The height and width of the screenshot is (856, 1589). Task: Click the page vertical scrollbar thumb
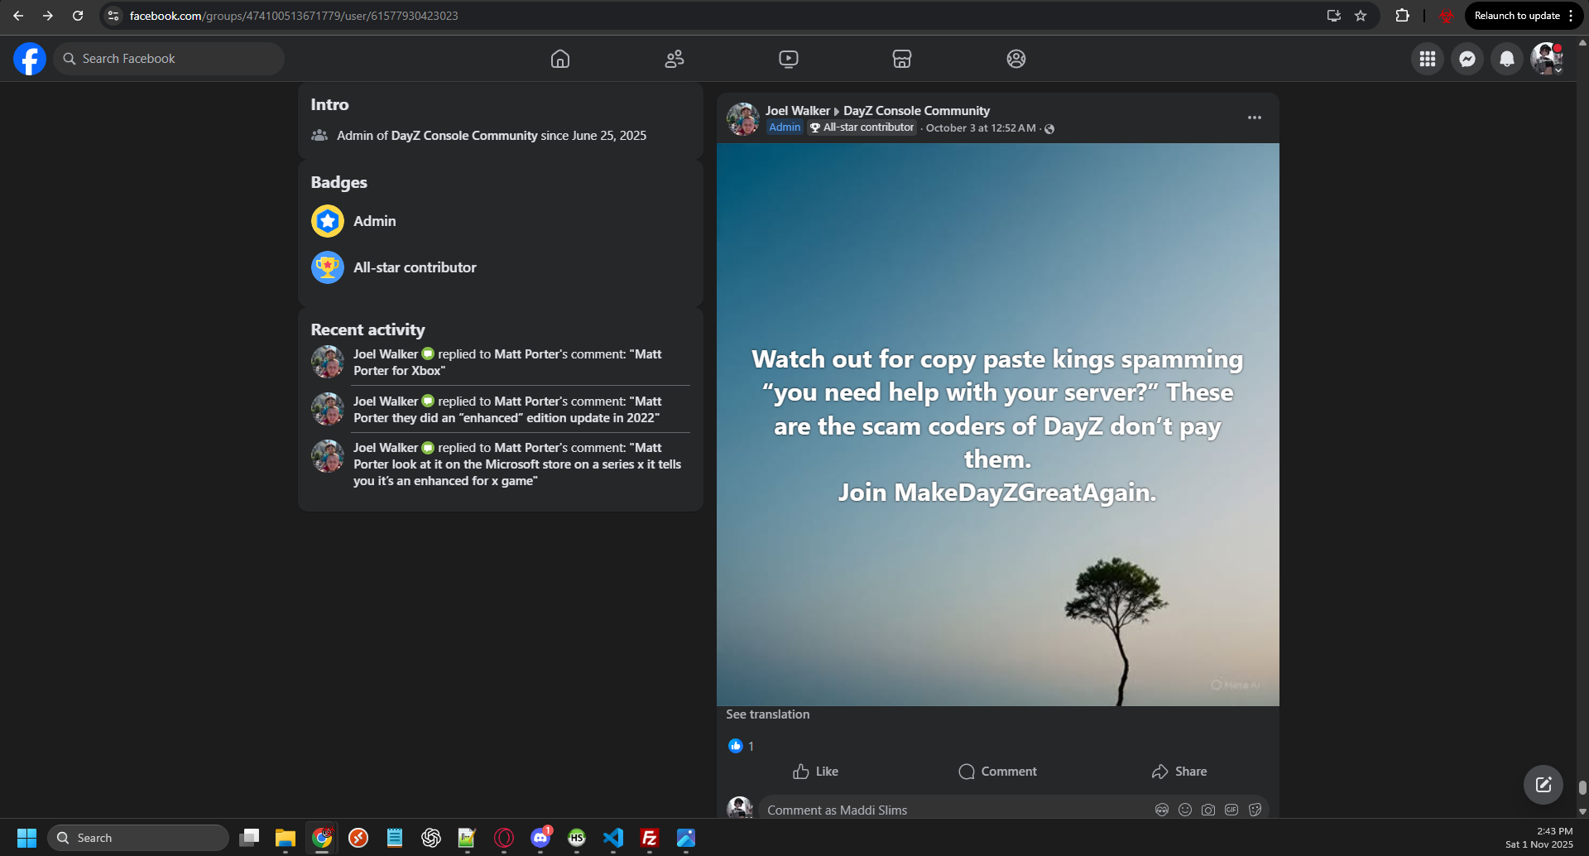(x=1582, y=787)
